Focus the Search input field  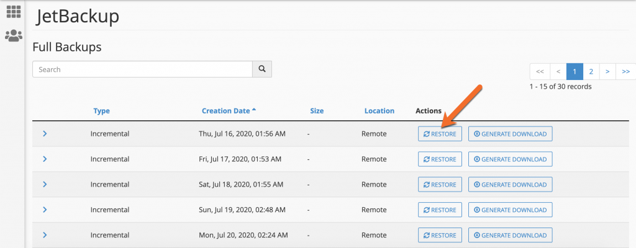tap(142, 69)
